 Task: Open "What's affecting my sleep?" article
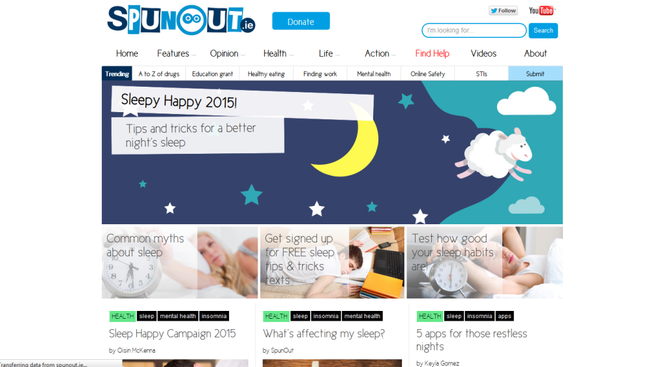324,334
